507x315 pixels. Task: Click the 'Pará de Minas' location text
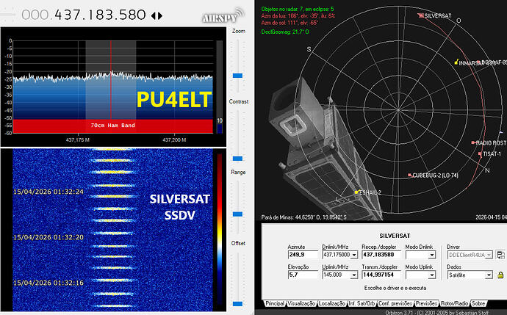[303, 217]
